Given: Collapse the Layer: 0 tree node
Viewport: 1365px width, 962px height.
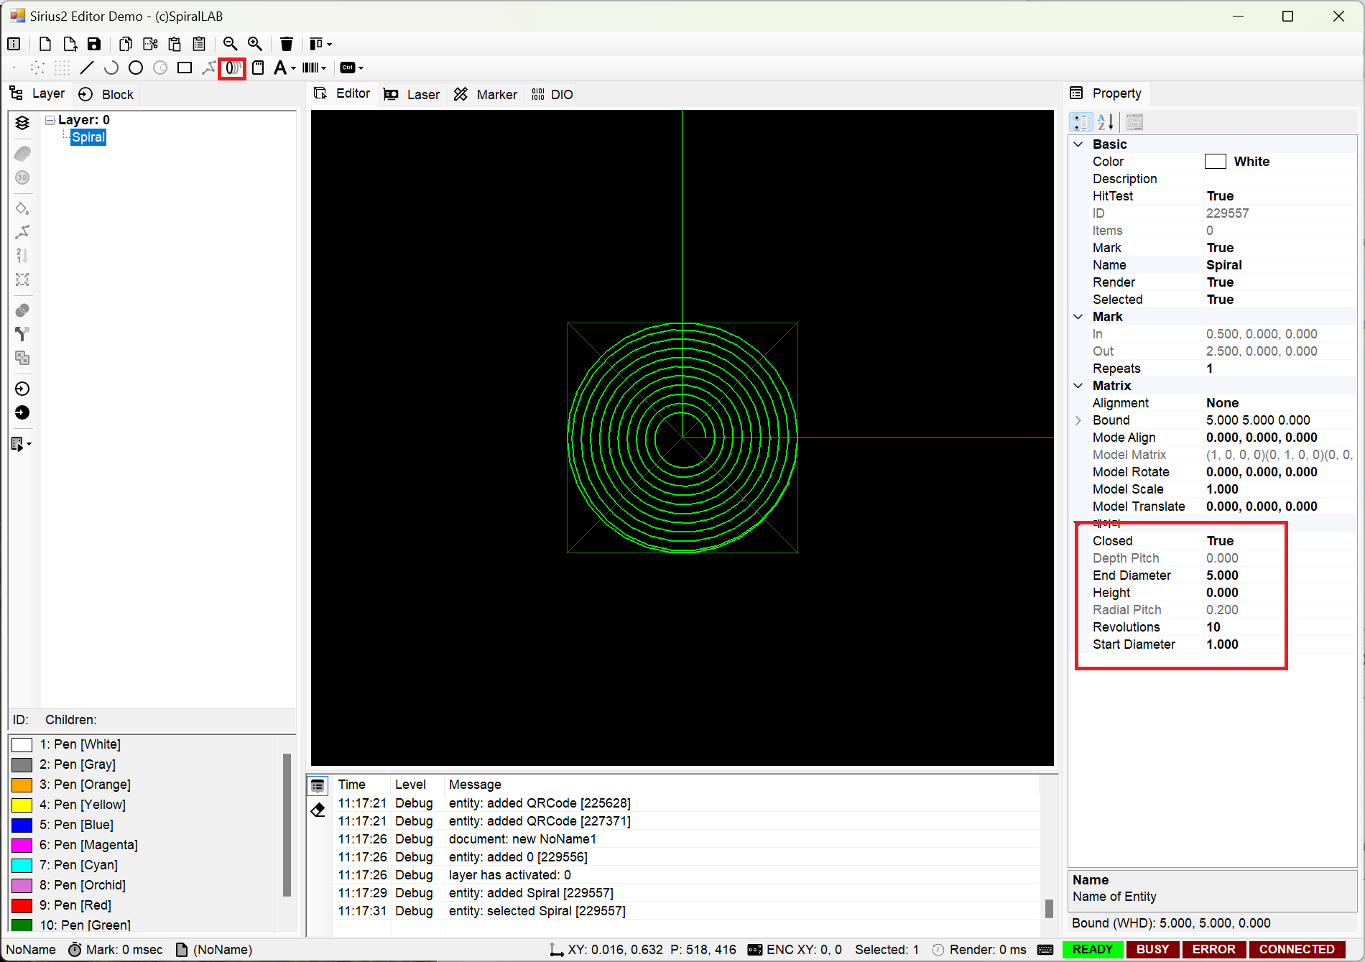Looking at the screenshot, I should tap(50, 120).
